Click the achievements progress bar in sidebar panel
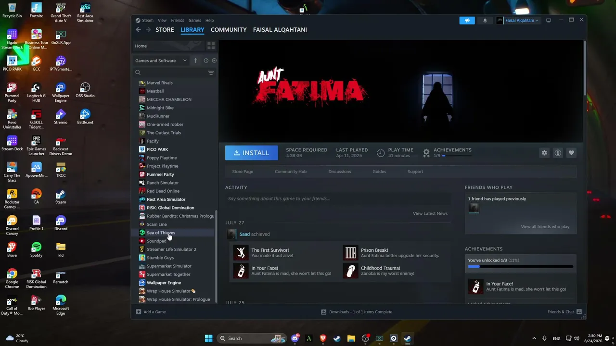 521,266
